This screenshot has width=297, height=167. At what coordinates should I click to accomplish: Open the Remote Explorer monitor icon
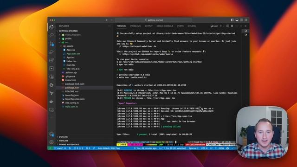52,110
